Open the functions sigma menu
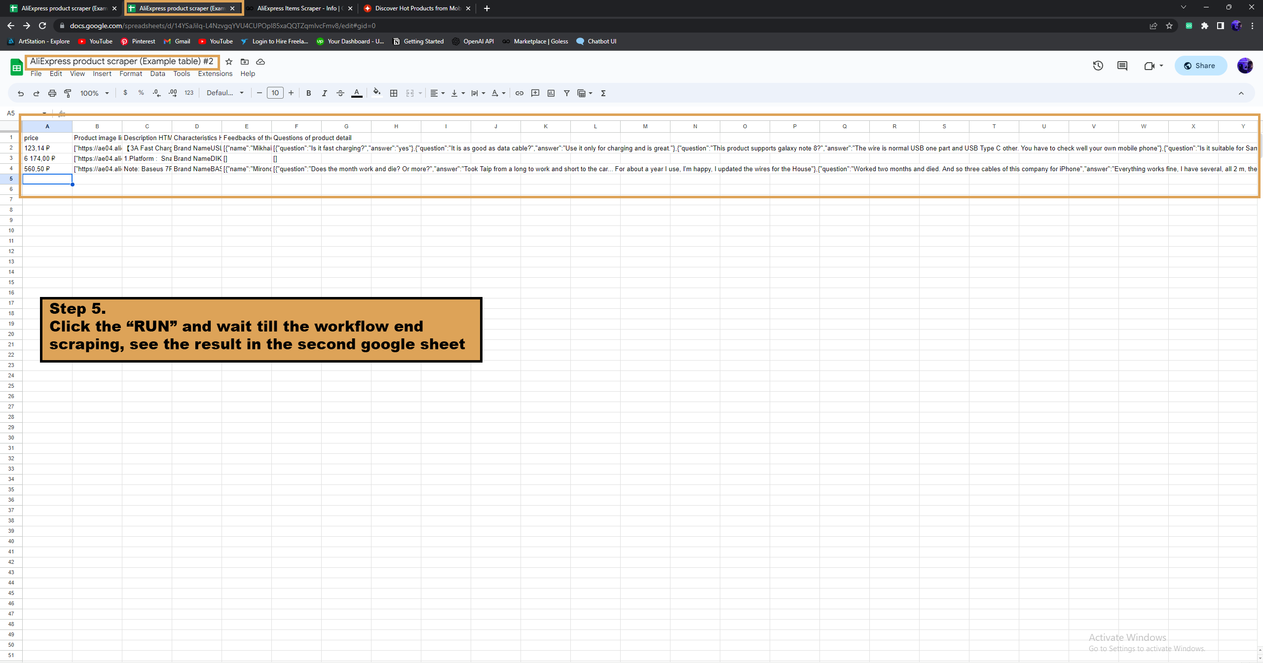 coord(603,93)
